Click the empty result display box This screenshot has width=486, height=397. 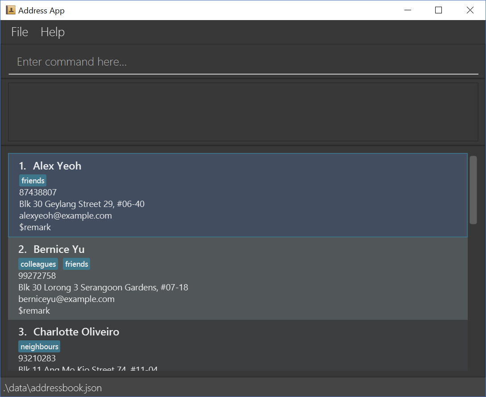pyautogui.click(x=243, y=112)
